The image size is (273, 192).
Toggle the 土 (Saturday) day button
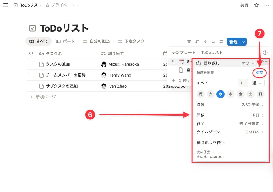tap(251, 94)
